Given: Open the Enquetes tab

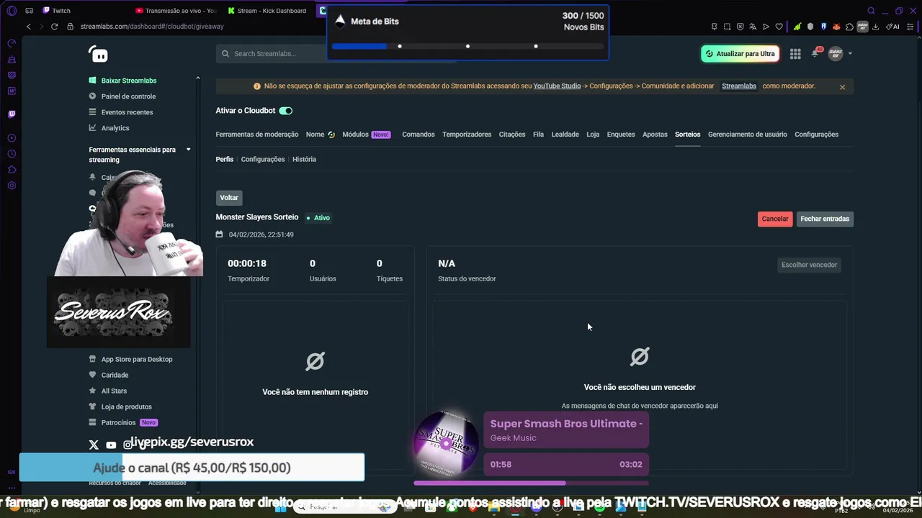Looking at the screenshot, I should [x=621, y=135].
